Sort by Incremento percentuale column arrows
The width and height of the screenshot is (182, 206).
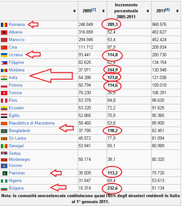tap(148, 11)
